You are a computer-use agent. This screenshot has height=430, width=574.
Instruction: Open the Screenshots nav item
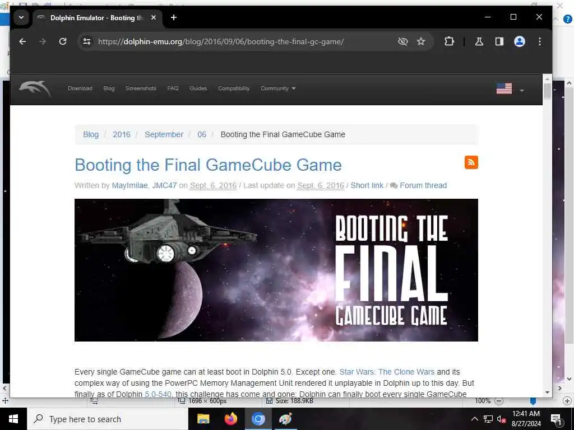(141, 88)
